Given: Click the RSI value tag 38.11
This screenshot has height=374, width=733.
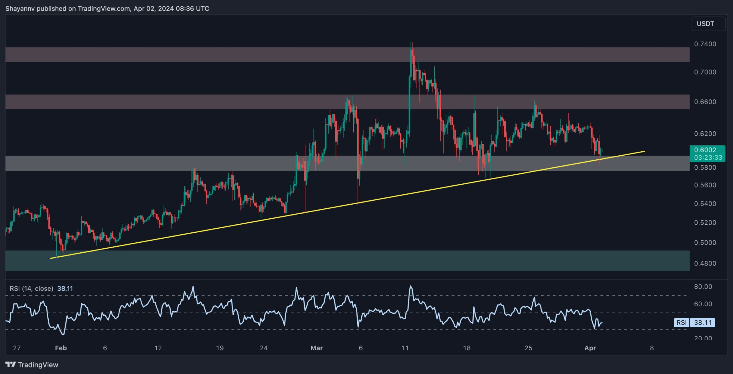Looking at the screenshot, I should (x=703, y=322).
